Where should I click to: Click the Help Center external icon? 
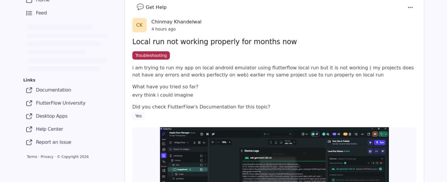click(29, 129)
